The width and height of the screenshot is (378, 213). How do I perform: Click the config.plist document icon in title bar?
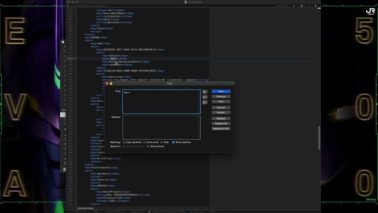click(185, 2)
